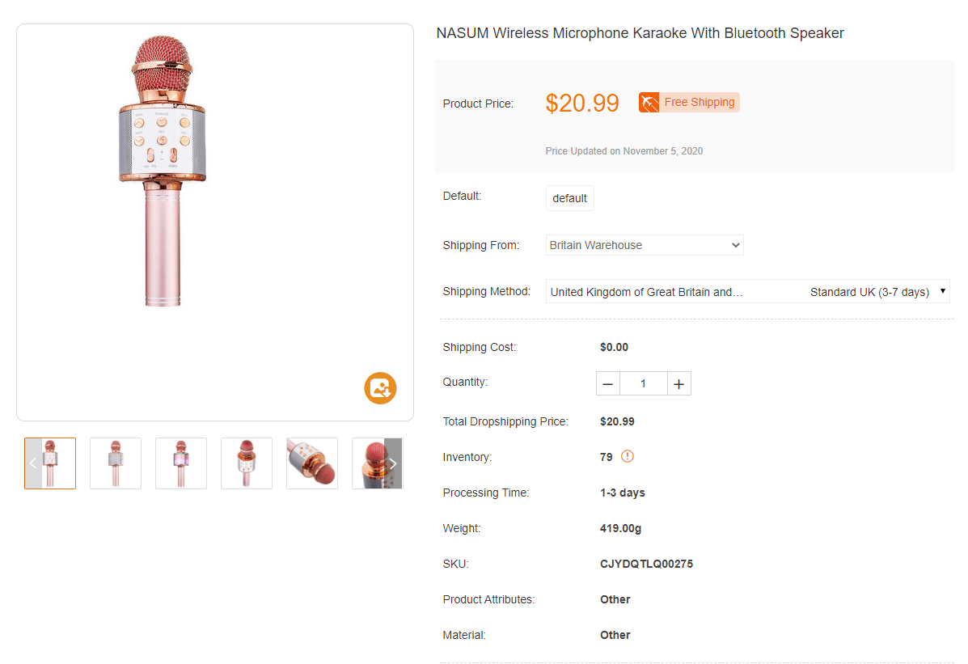Decrease quantity with the minus button
The width and height of the screenshot is (968, 664).
click(608, 384)
